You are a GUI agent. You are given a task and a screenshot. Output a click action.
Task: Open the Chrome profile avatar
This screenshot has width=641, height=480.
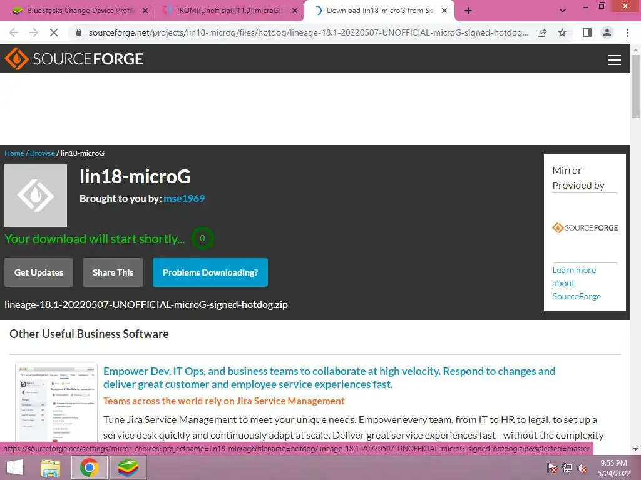click(x=607, y=32)
